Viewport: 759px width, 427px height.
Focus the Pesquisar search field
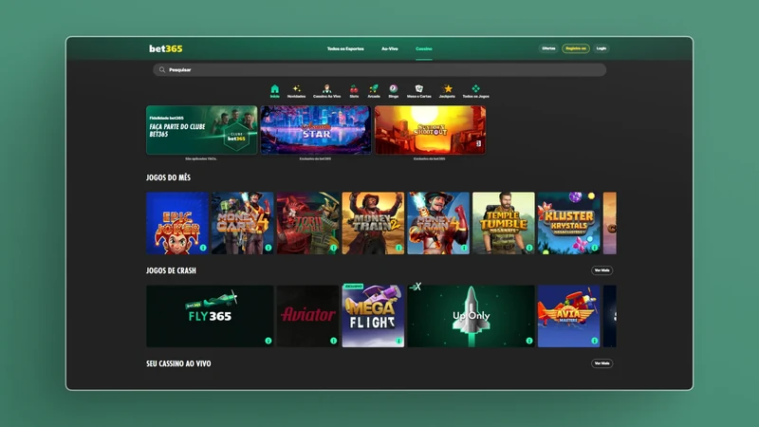(x=379, y=69)
